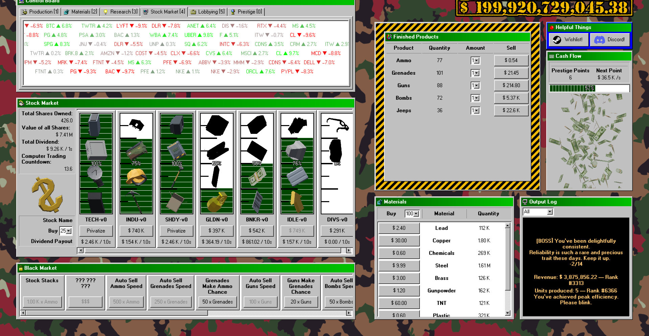Open the Ammo amount dropdown

click(x=475, y=61)
